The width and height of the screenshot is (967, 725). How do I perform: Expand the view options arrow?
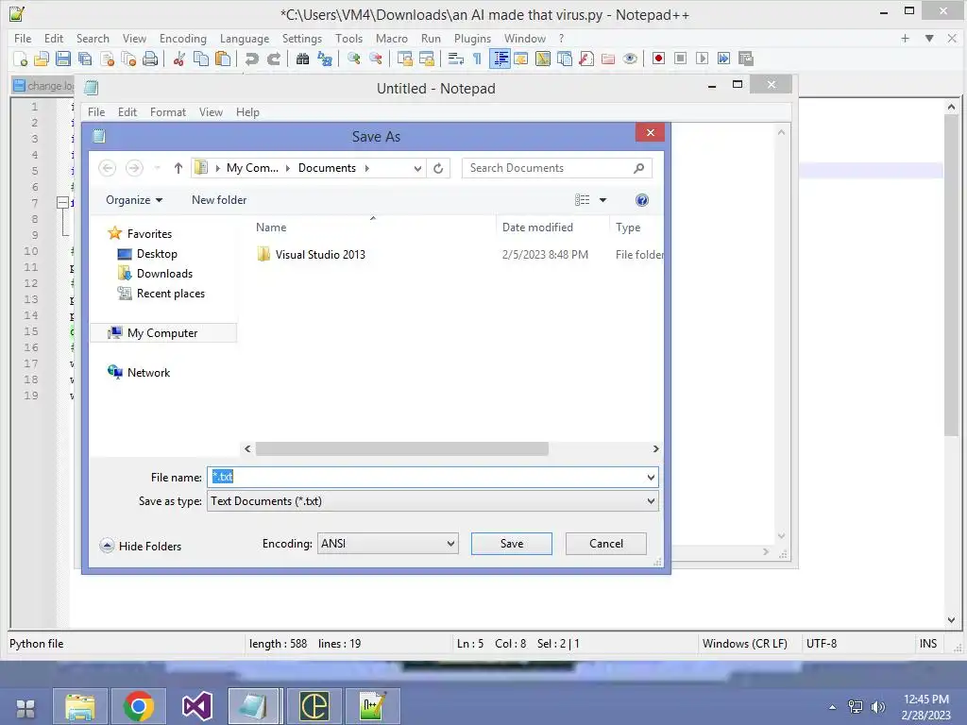click(x=603, y=200)
